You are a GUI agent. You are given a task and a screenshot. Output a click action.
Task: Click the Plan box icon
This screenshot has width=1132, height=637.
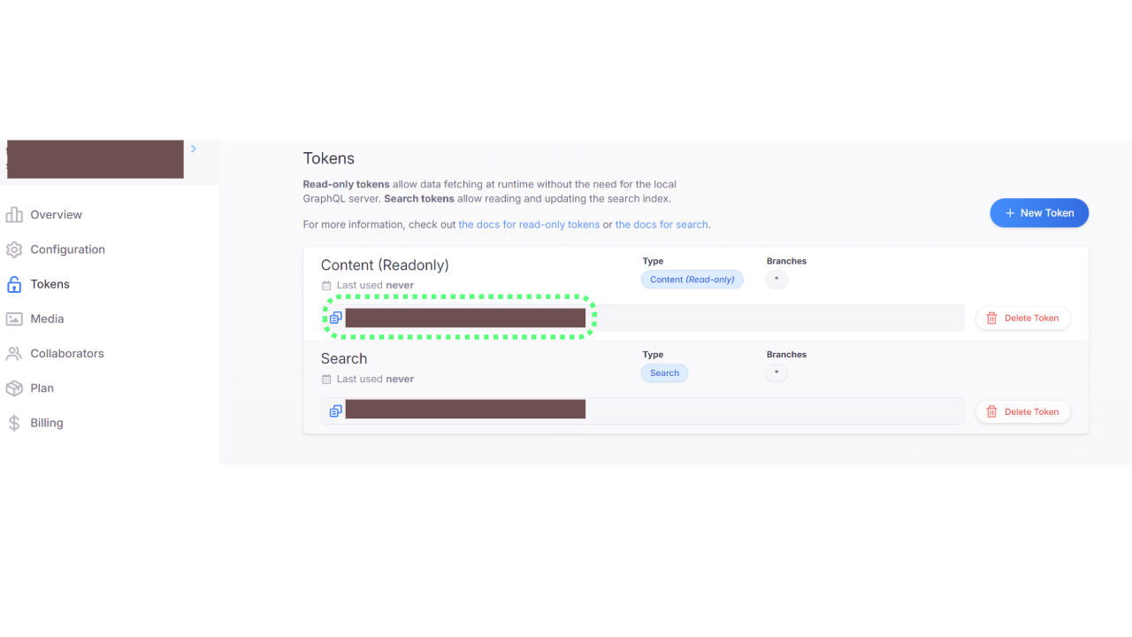[x=14, y=388]
